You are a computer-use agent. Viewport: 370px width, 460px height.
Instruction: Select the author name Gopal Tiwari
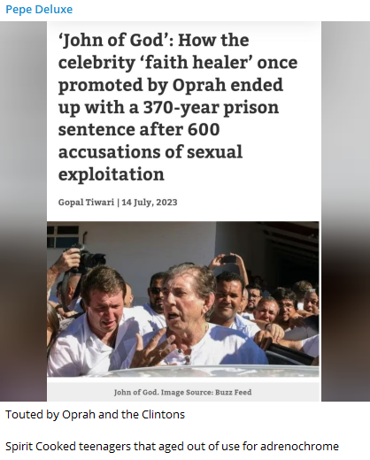(86, 203)
